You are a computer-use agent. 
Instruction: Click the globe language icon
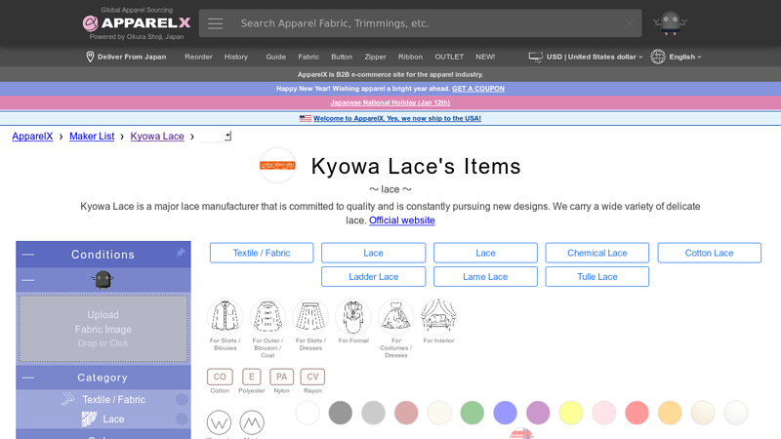pos(658,57)
